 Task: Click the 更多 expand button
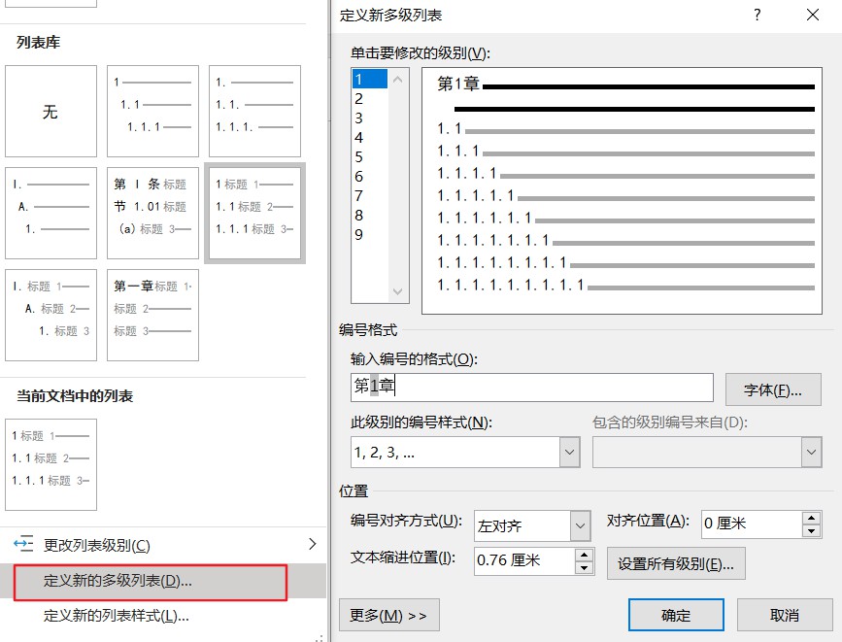click(388, 615)
